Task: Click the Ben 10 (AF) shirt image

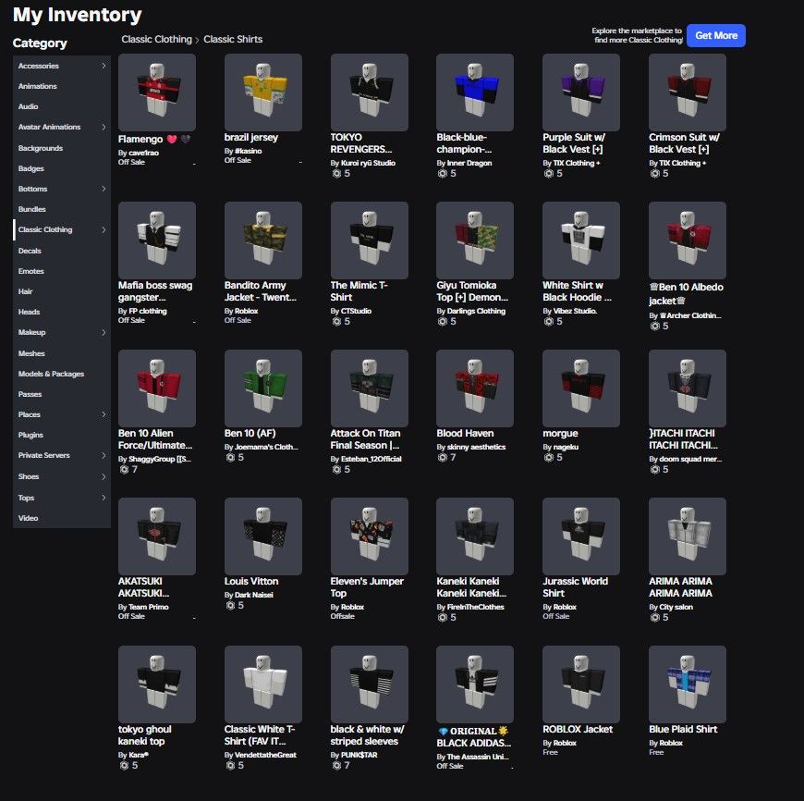Action: (263, 388)
